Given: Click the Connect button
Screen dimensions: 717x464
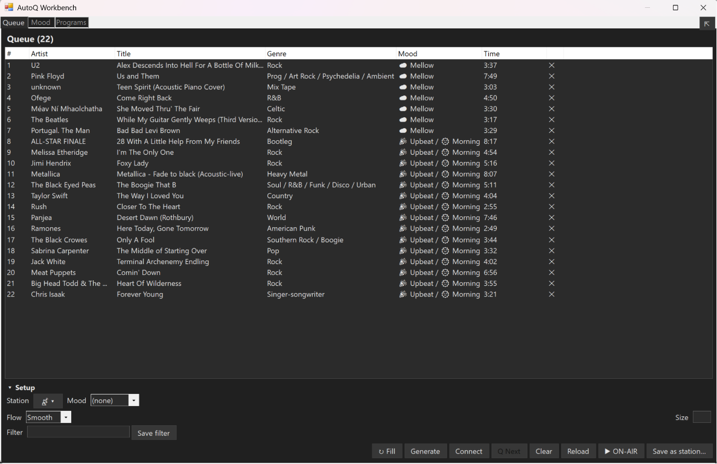Looking at the screenshot, I should pyautogui.click(x=469, y=451).
